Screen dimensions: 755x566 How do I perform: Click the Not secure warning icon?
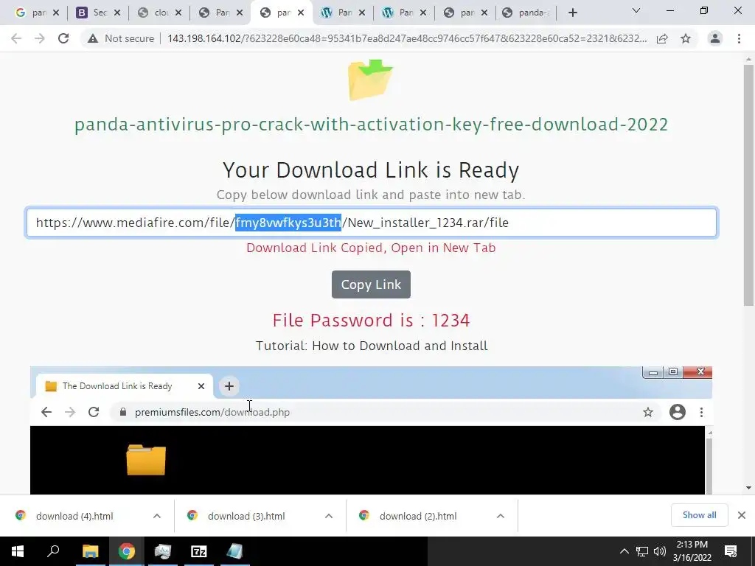(92, 38)
